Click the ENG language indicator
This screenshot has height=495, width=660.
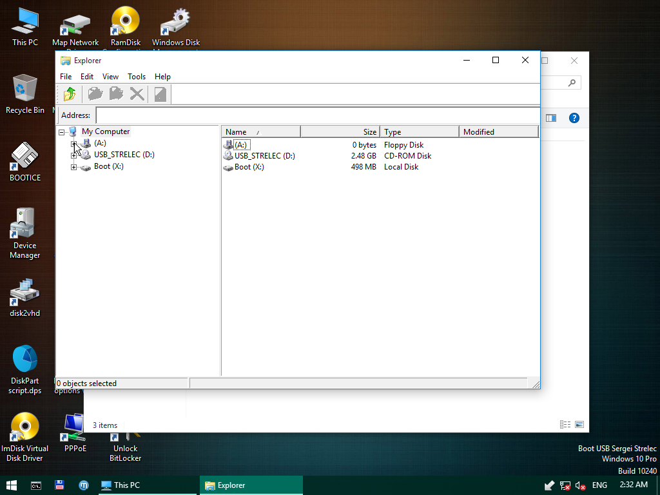(x=599, y=485)
